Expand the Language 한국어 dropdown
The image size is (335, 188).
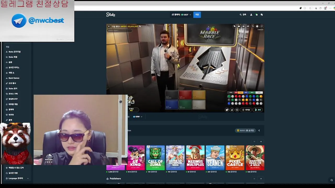click(17, 178)
